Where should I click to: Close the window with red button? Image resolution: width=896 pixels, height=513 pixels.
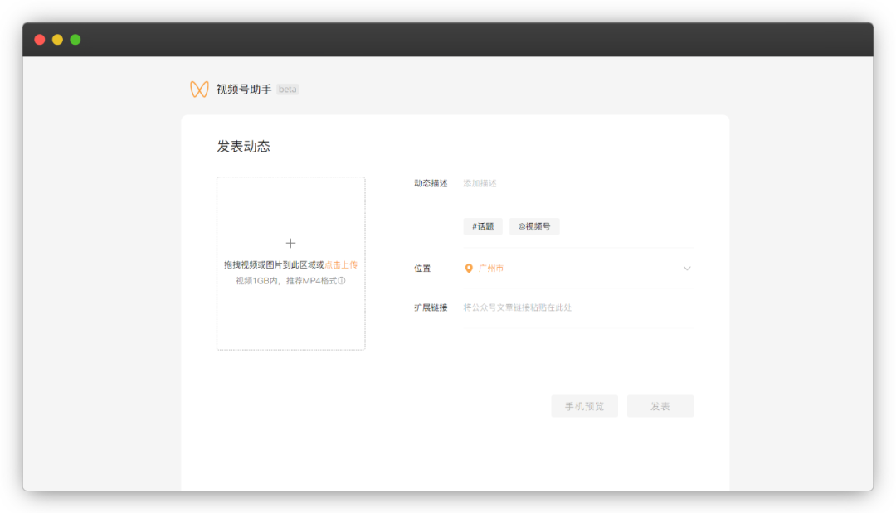40,40
